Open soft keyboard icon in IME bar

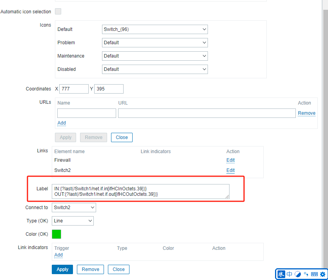[x=314, y=274]
